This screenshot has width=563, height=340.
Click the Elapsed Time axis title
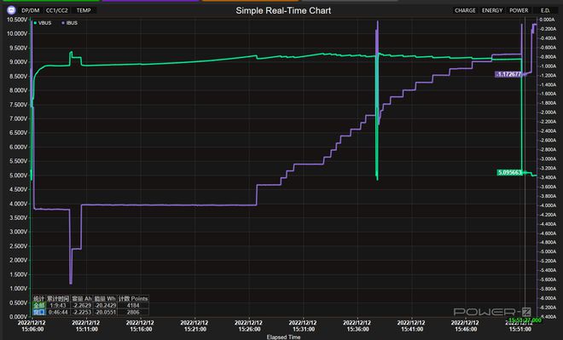[x=283, y=337]
